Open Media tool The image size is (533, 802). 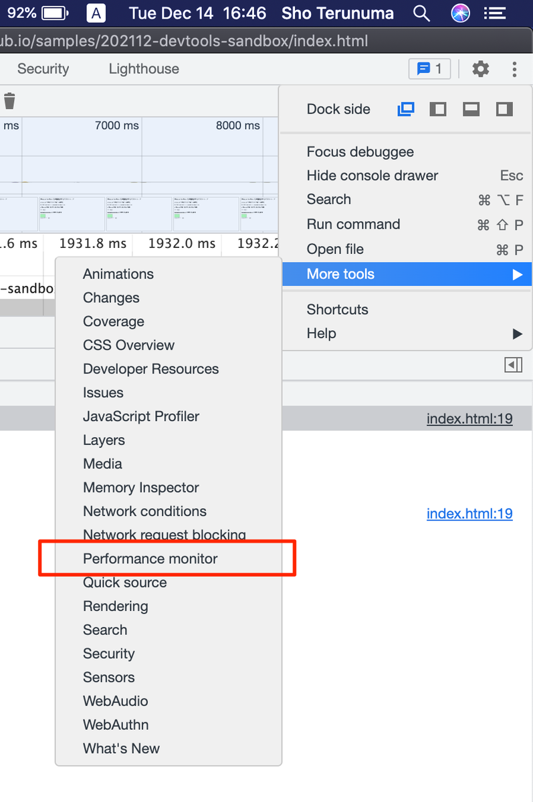coord(169,464)
